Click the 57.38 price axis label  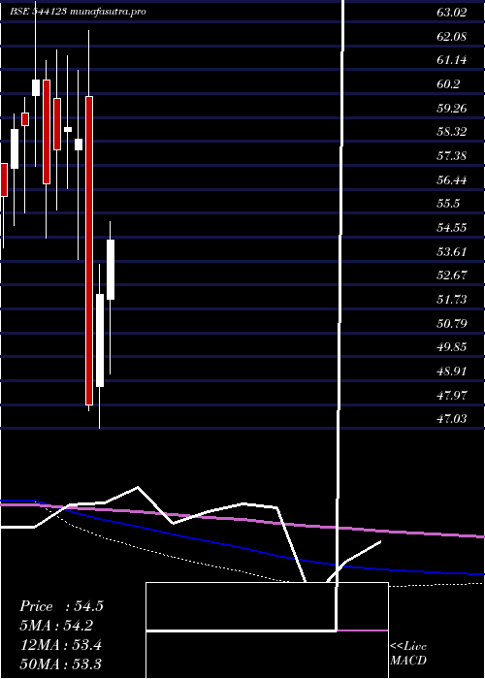pos(452,155)
